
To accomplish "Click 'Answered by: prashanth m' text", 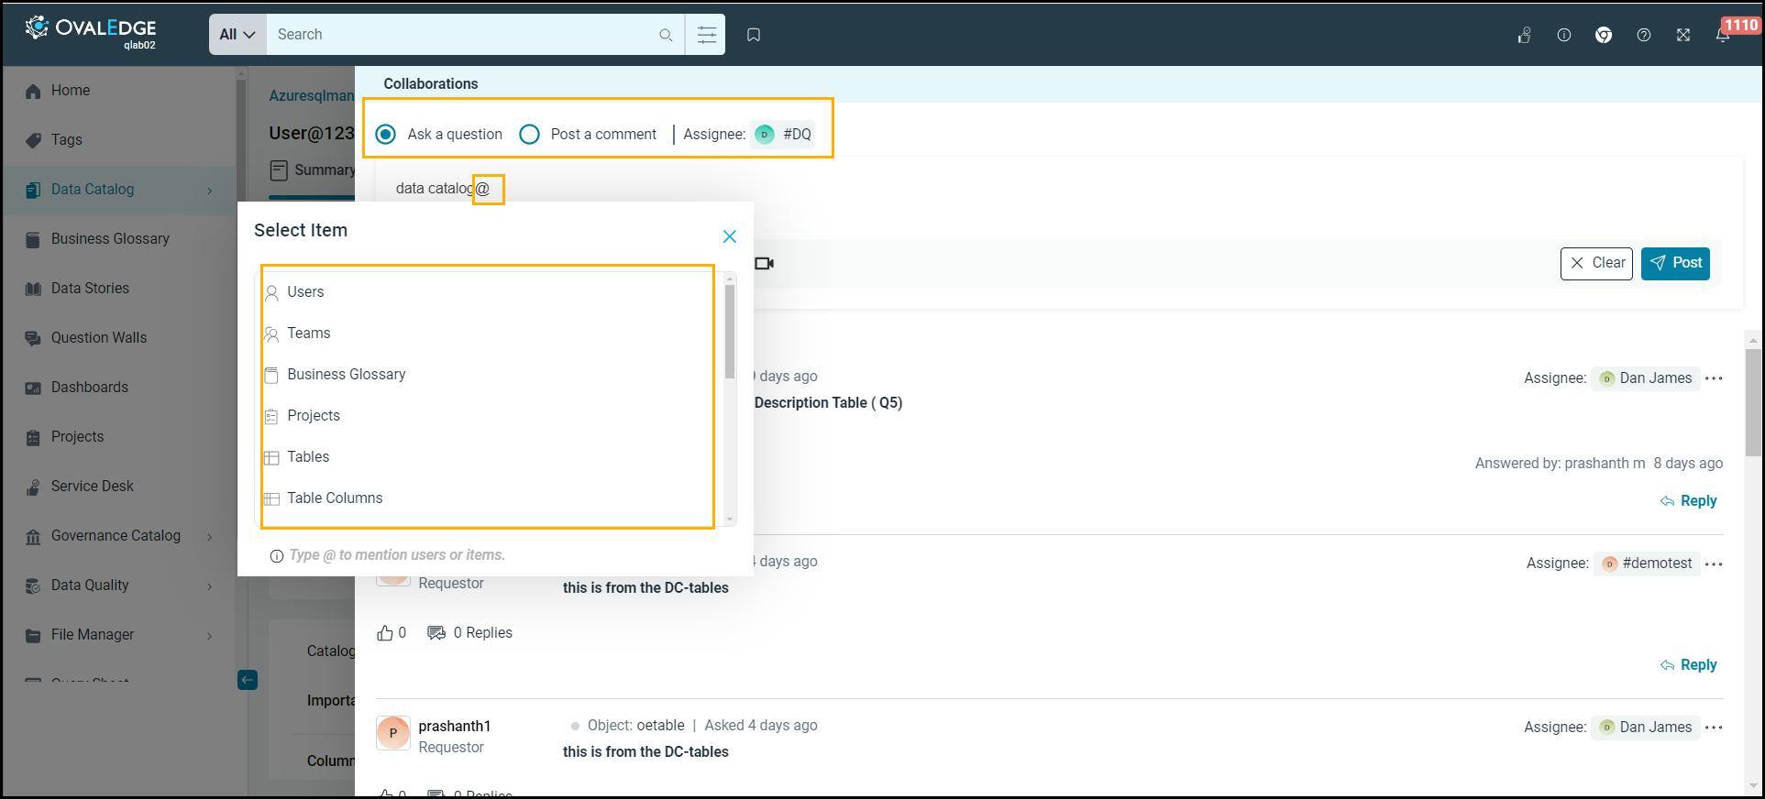I will [1560, 464].
